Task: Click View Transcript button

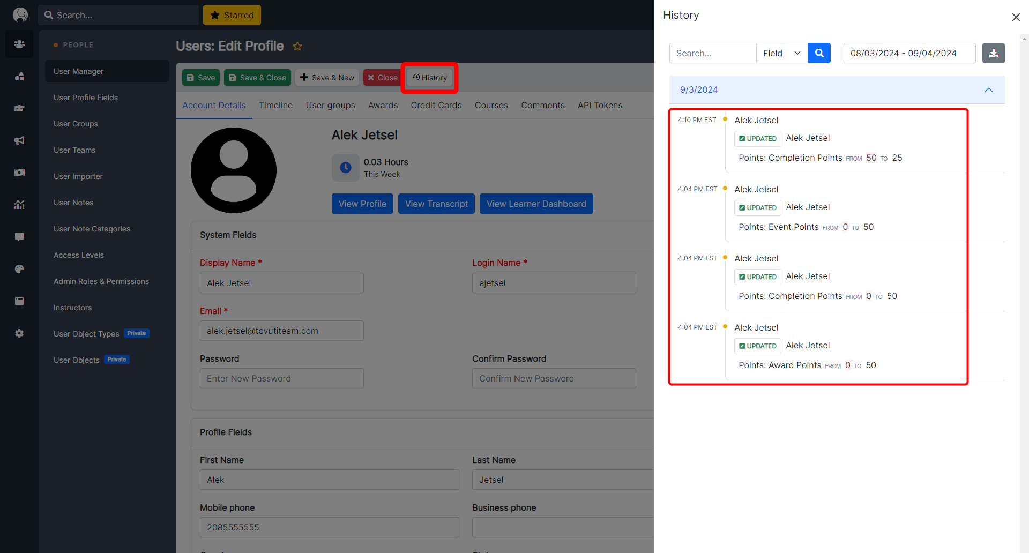Action: tap(436, 204)
